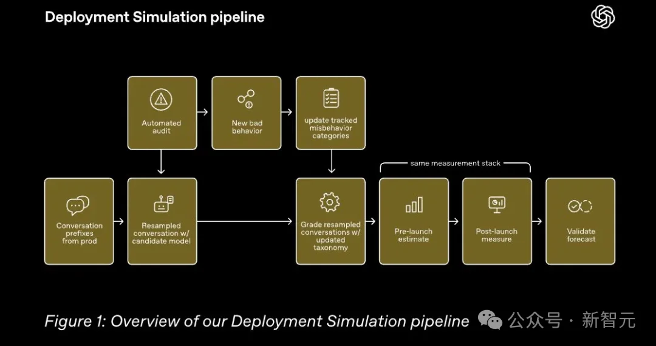Click the 'Figure 1' caption text
The height and width of the screenshot is (346, 656).
tap(256, 321)
